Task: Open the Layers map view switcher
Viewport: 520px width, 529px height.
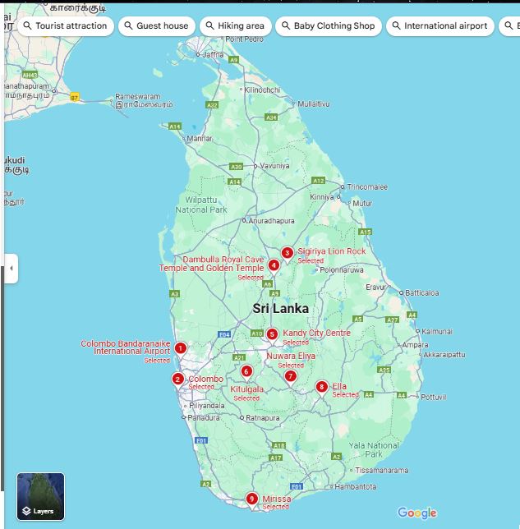Action: (x=40, y=497)
